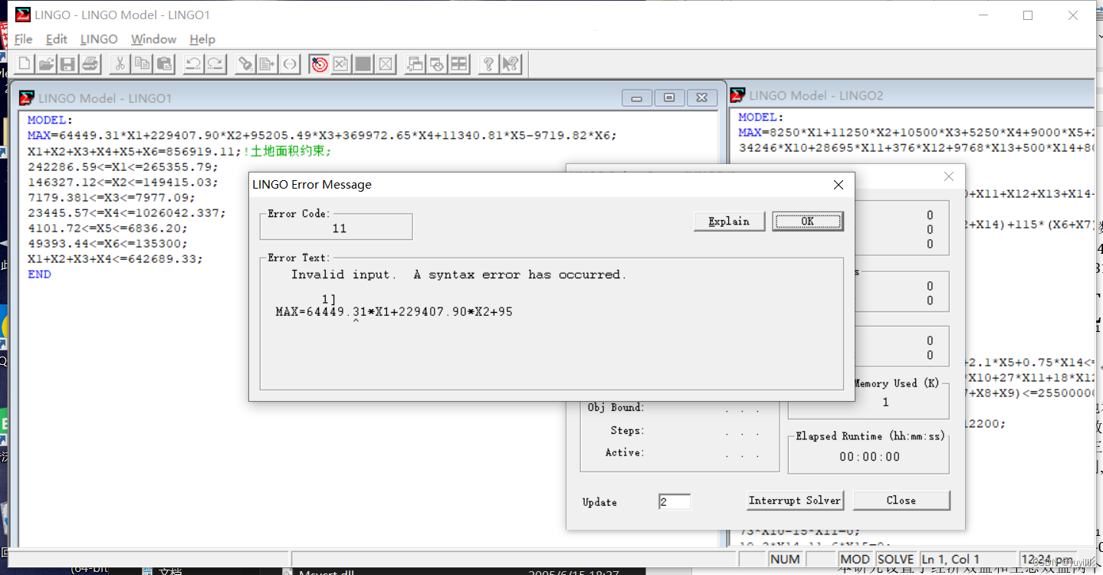1103x575 pixels.
Task: Open Find with the flashlight icon
Action: click(245, 64)
